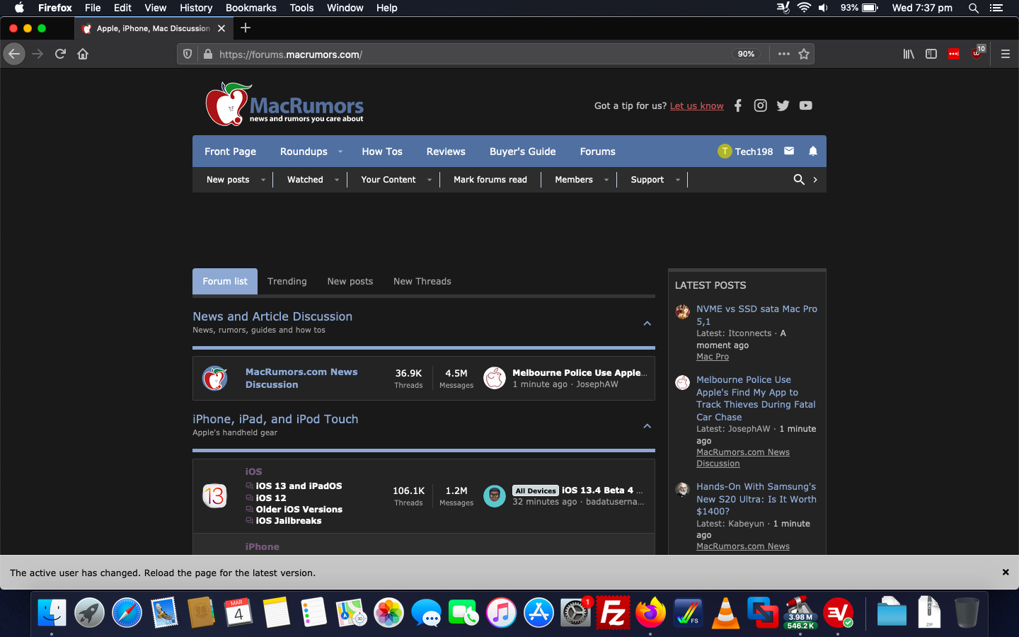Open NVME vs SSD sata Mac Pro post
This screenshot has width=1019, height=637.
[x=756, y=315]
